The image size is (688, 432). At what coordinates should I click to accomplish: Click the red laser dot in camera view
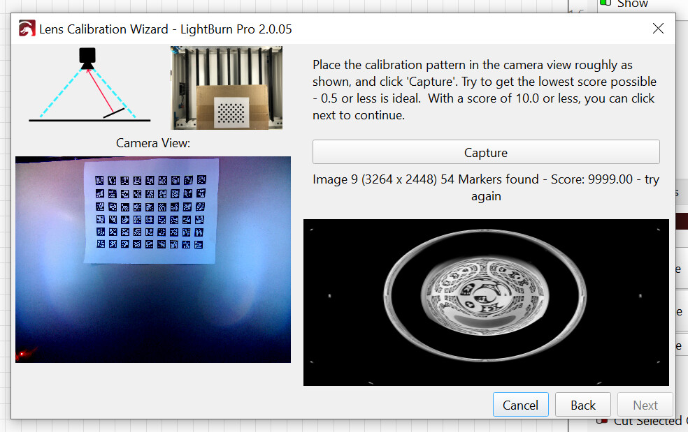click(22, 354)
